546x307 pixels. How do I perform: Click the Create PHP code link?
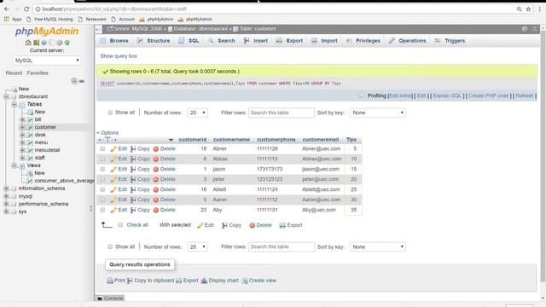pyautogui.click(x=488, y=96)
